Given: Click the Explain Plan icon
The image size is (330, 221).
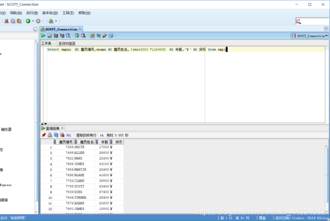Looking at the screenshot, I should (x=55, y=35).
